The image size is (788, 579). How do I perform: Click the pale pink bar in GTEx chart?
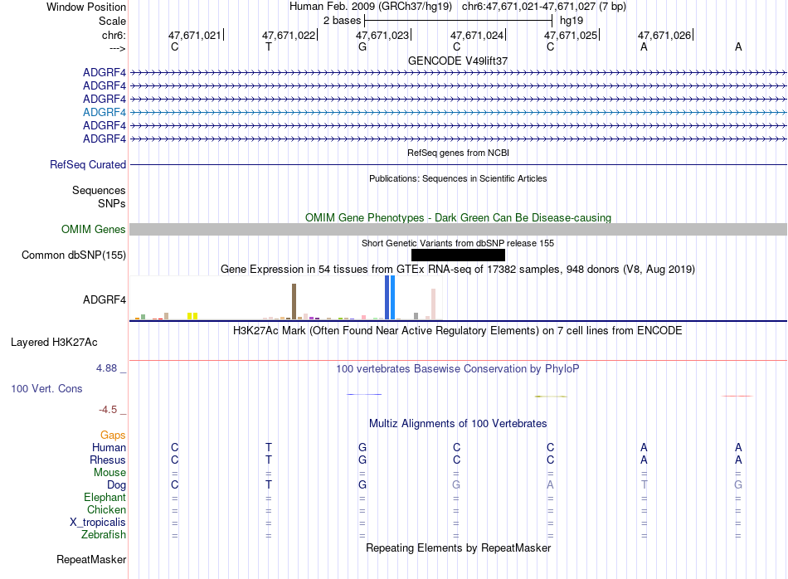click(x=433, y=304)
